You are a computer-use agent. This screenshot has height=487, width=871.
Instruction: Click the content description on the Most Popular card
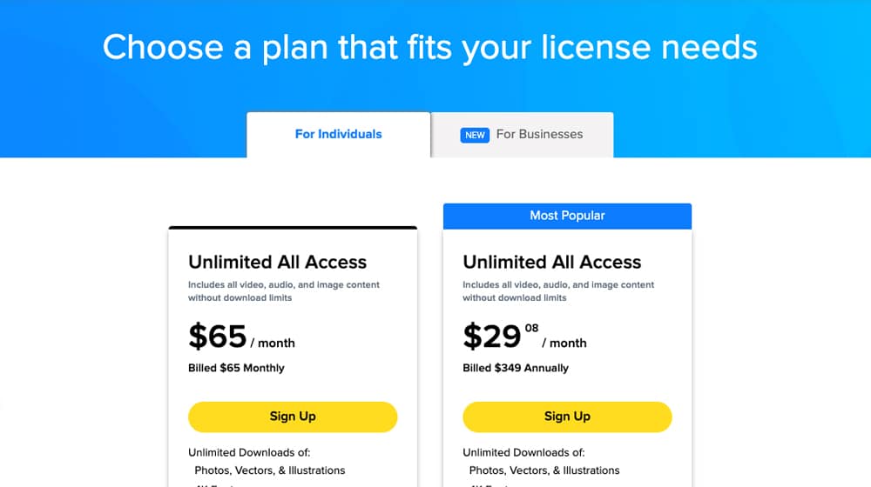pyautogui.click(x=558, y=291)
